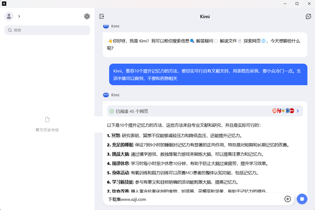Image resolution: width=315 pixels, height=210 pixels.
Task: Expand the 已阅读 45 个网页 sources bar
Action: point(205,111)
